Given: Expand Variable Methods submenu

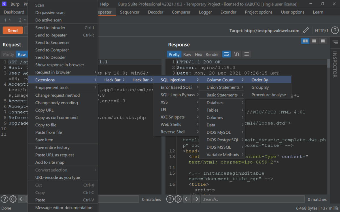Looking at the screenshot, I should click(x=222, y=155).
